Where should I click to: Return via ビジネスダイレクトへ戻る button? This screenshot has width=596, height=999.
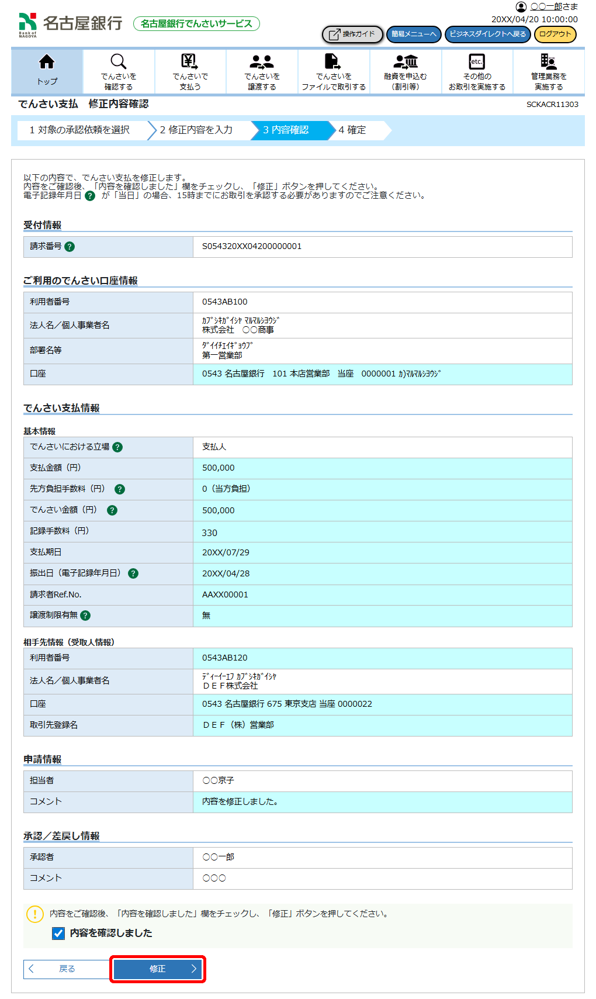coord(487,34)
